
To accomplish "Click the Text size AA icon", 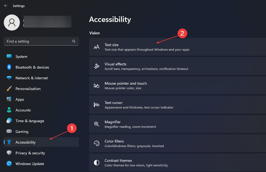I will [97, 47].
